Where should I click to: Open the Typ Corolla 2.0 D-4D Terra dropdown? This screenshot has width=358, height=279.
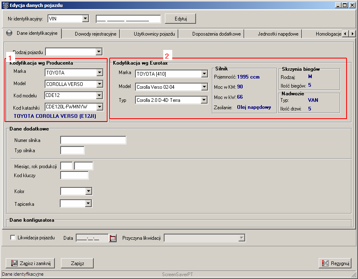204,100
